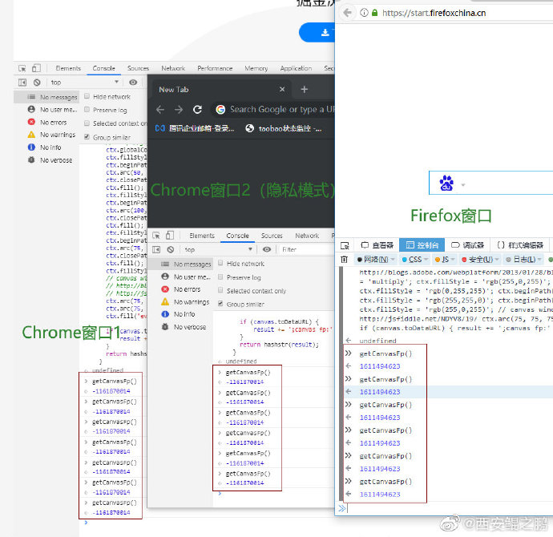Show console sidebar icon in Chrome window 1
This screenshot has height=537, width=553.
coord(22,83)
